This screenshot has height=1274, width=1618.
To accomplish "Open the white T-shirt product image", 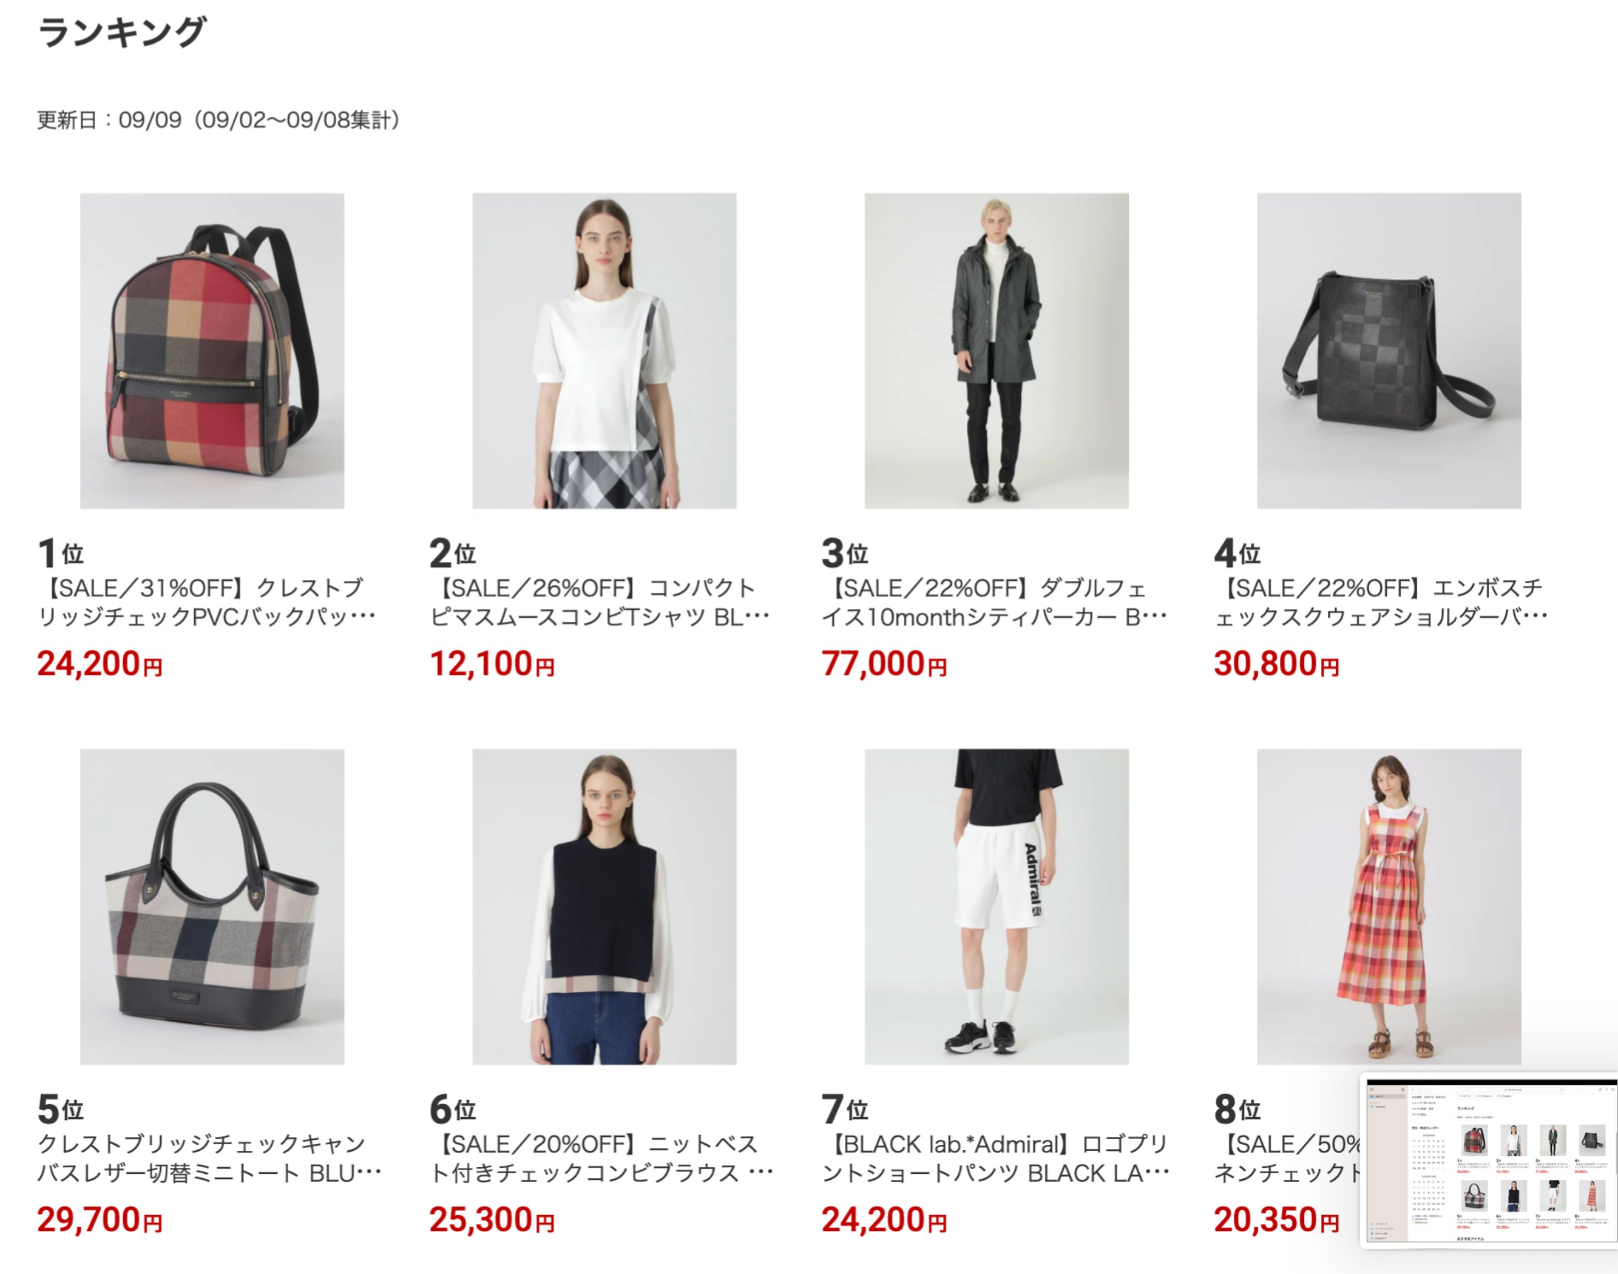I will click(604, 350).
